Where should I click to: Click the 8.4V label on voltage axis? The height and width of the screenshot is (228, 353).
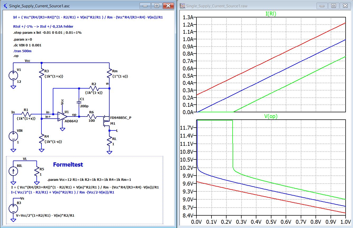(188, 216)
